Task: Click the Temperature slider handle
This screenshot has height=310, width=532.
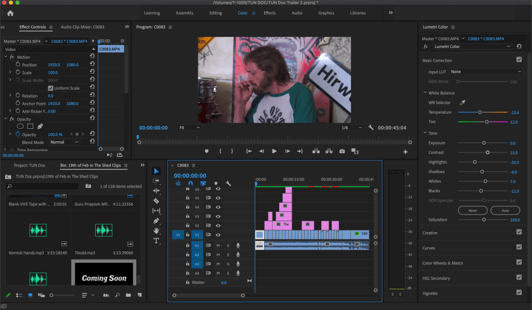Action: click(x=480, y=112)
